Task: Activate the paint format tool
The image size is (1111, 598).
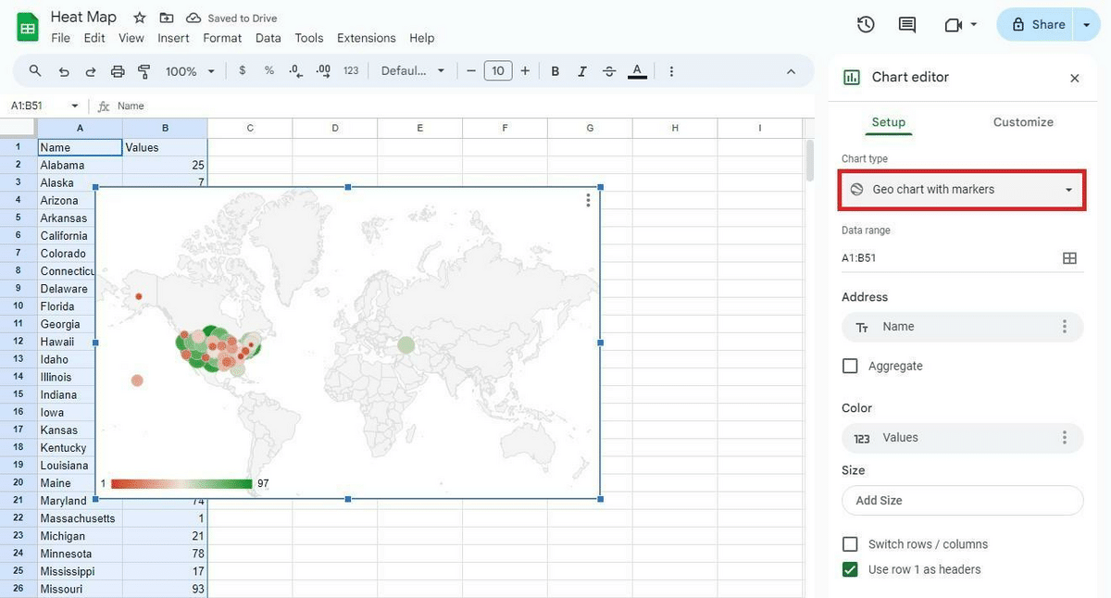Action: point(144,71)
